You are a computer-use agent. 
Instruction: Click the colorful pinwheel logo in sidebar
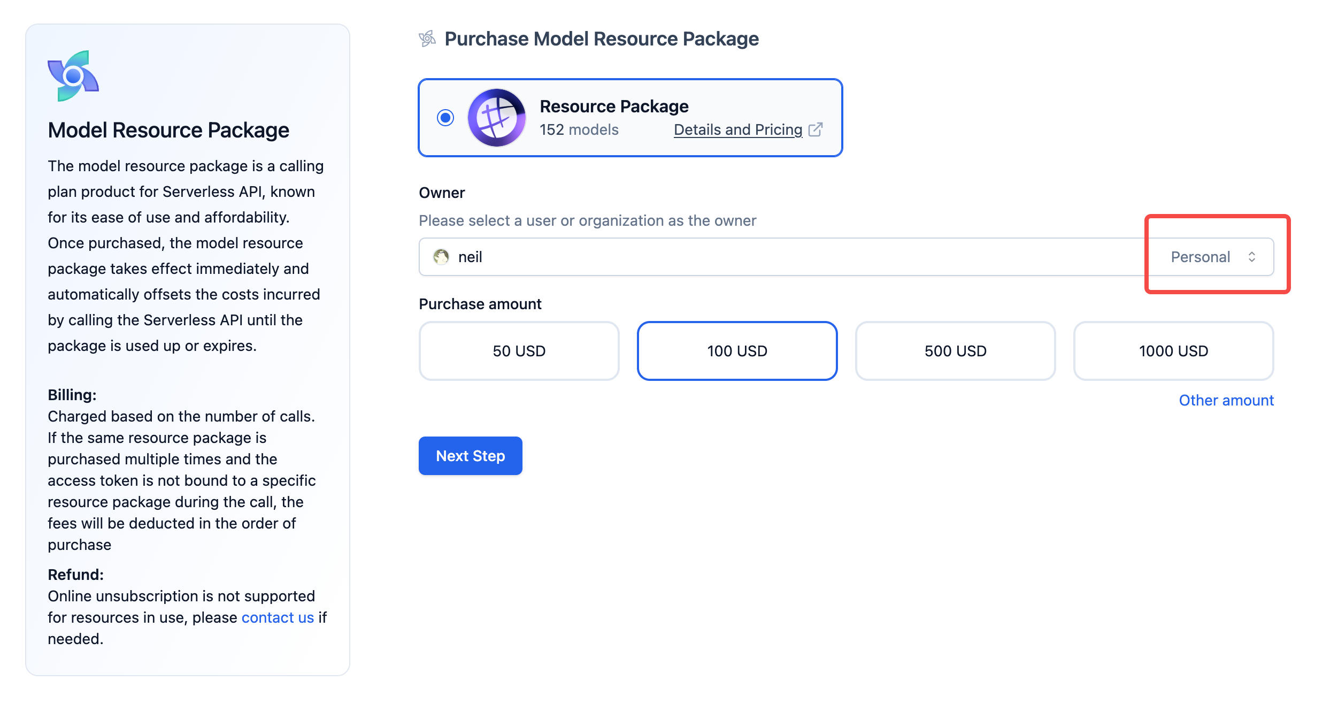(73, 76)
